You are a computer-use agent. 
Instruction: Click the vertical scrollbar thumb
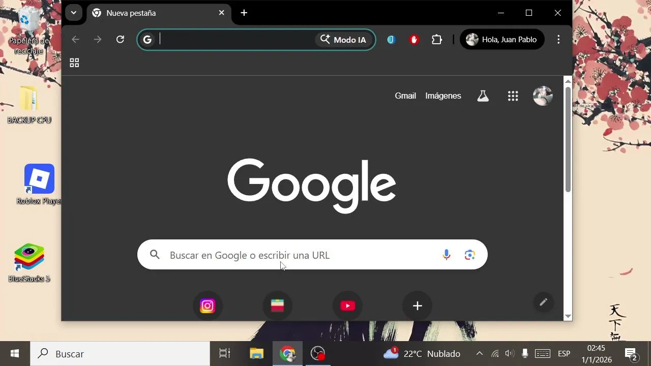click(x=568, y=139)
